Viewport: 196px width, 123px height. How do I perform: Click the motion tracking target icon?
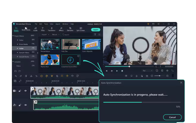click(62, 76)
